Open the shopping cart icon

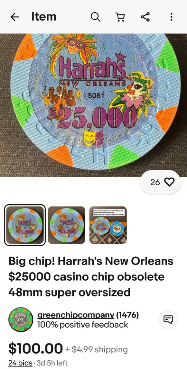coord(120,17)
